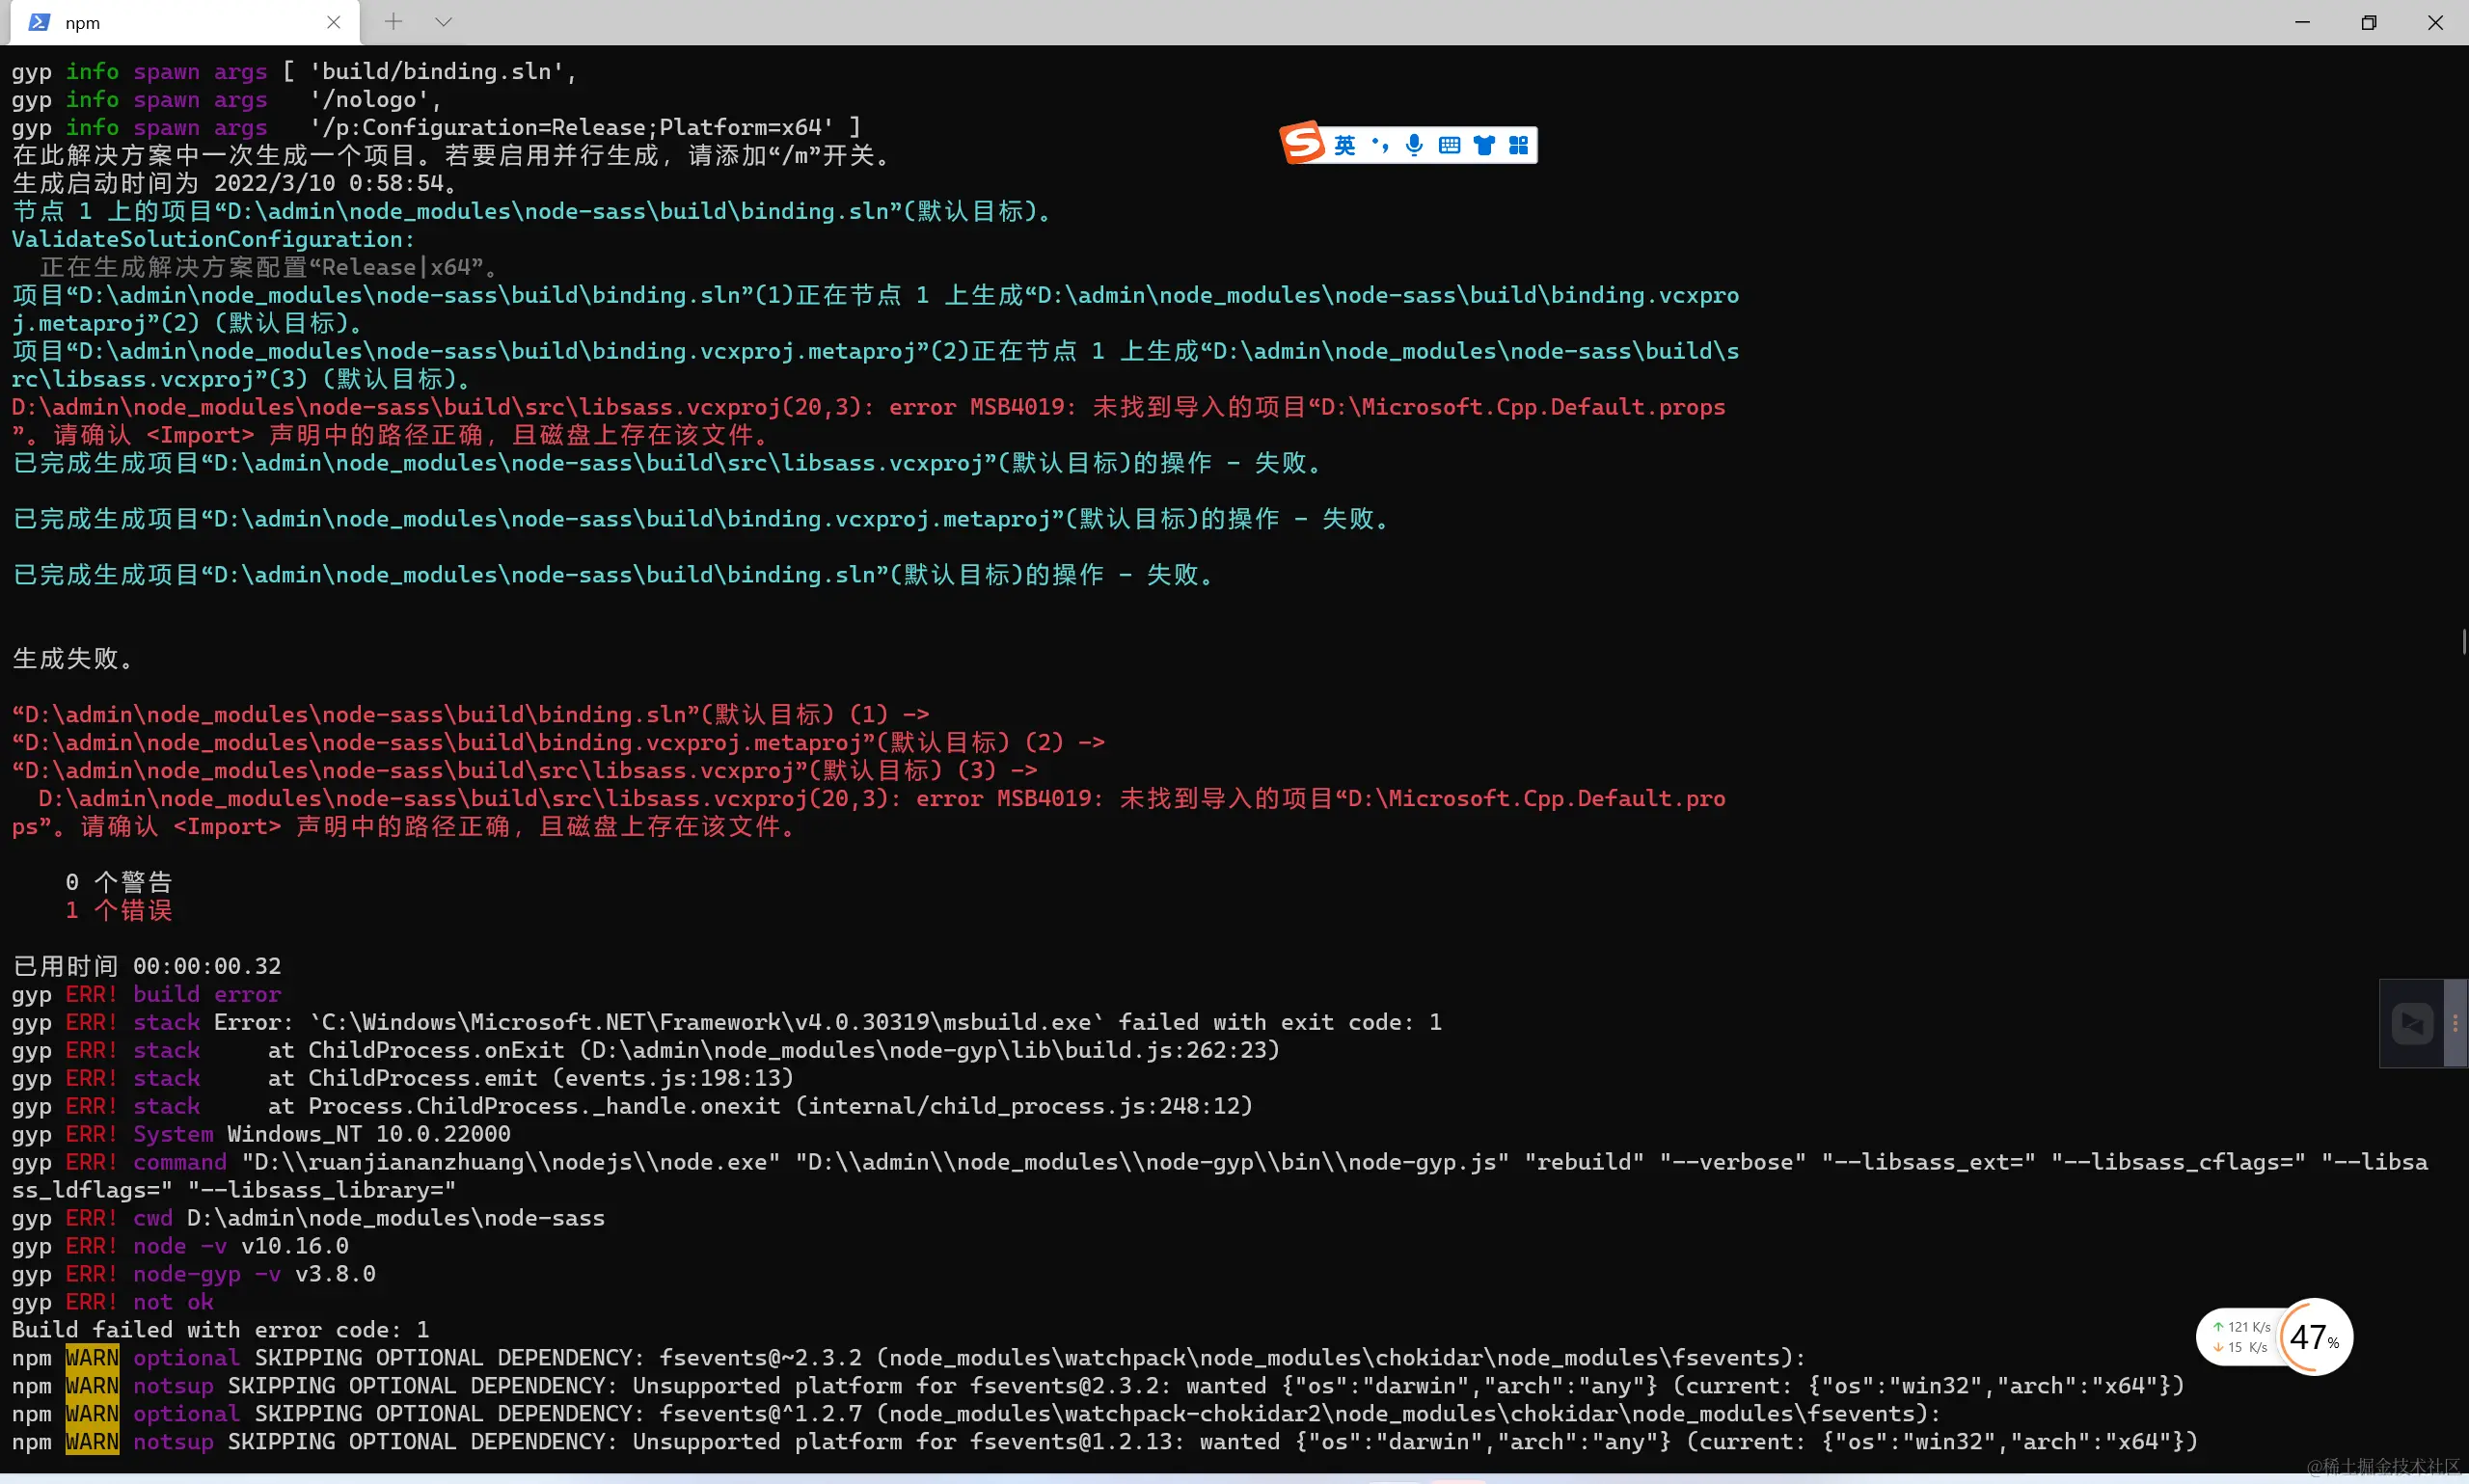Click the terminal vertical scrollbar thumb
Screen dimensions: 2469x1484
coord(2463,641)
